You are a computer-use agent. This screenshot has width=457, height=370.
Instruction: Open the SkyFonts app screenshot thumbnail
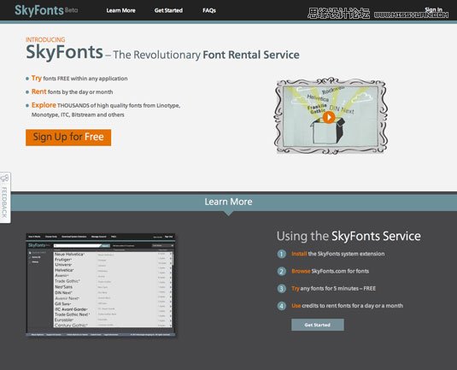pyautogui.click(x=101, y=285)
